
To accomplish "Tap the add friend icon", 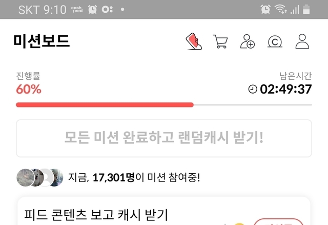I will pos(247,41).
